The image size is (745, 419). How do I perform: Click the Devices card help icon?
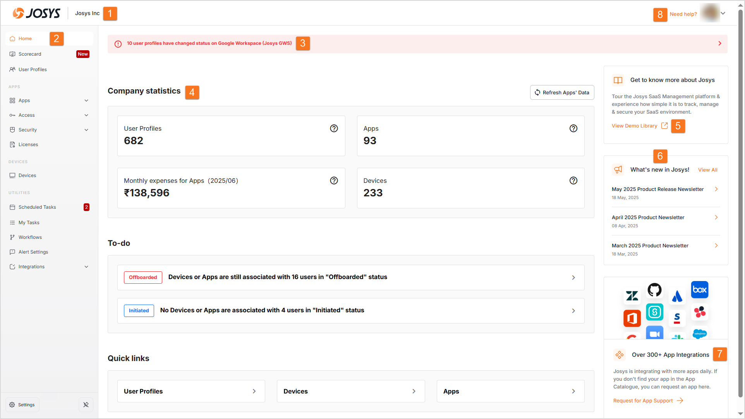pyautogui.click(x=573, y=181)
